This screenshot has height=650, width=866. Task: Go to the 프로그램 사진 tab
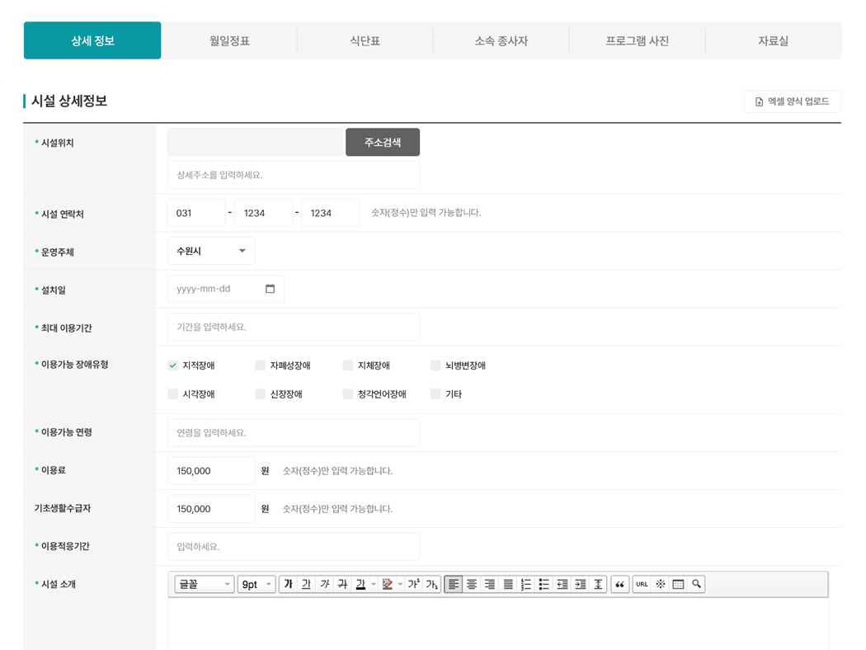(637, 40)
